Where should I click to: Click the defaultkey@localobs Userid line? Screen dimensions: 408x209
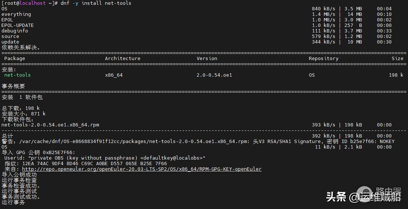coord(105,158)
